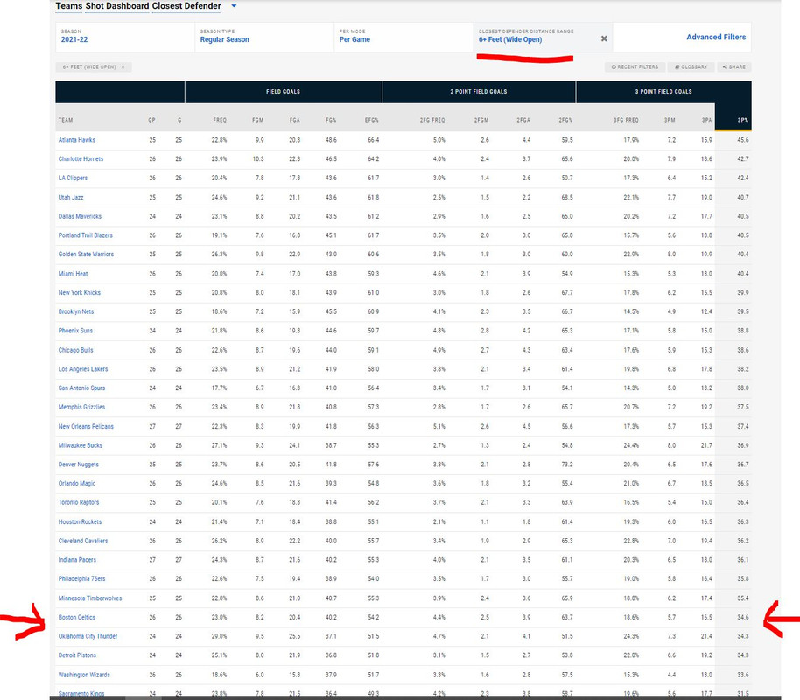800x700 pixels.
Task: Open the Orlando Magic team link
Action: pos(76,483)
